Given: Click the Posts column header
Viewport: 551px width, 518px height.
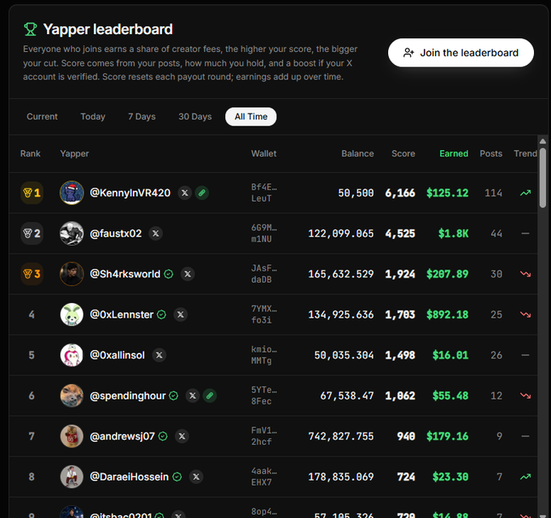Looking at the screenshot, I should 491,154.
